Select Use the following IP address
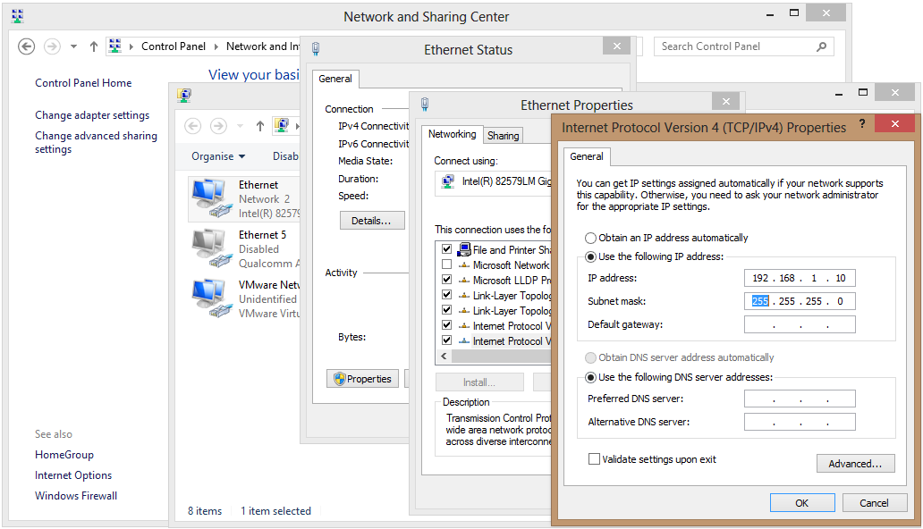923x529 pixels. pyautogui.click(x=590, y=257)
